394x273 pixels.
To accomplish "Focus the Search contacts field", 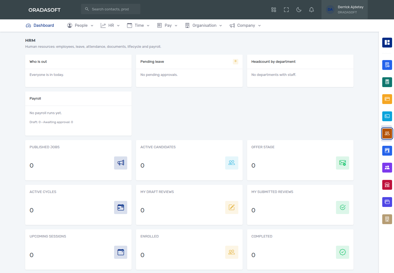I will 111,9.
